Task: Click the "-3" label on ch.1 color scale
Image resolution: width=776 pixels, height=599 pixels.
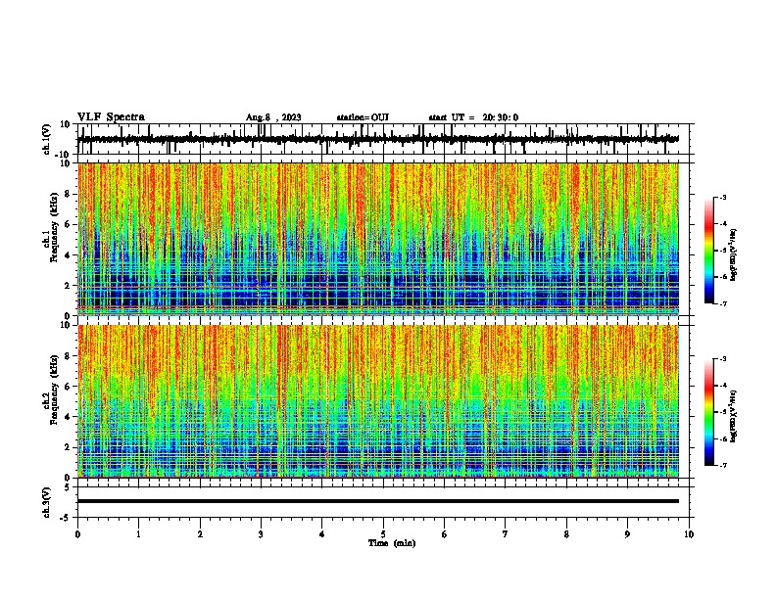Action: (723, 198)
